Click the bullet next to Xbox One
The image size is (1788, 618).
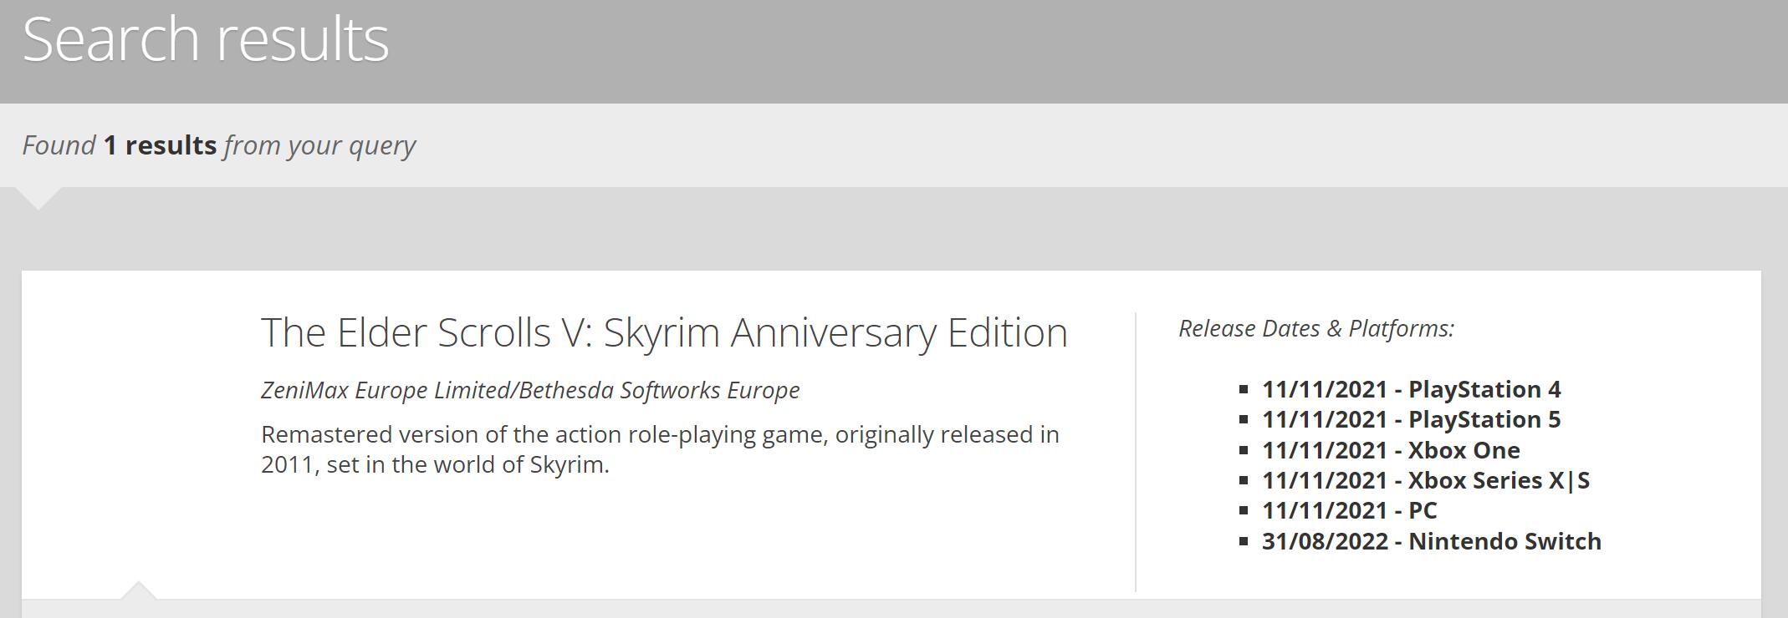tap(1244, 450)
